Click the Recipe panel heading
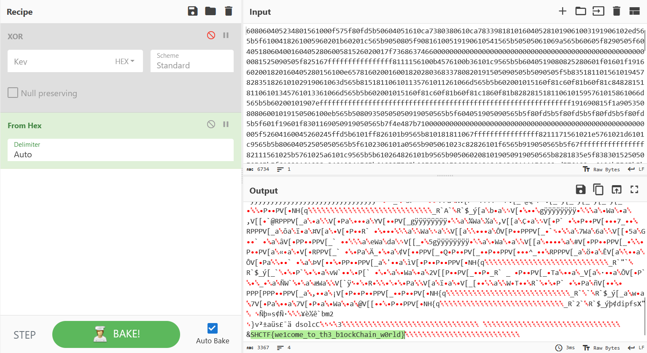Viewport: 647px width, 353px height. coord(19,12)
